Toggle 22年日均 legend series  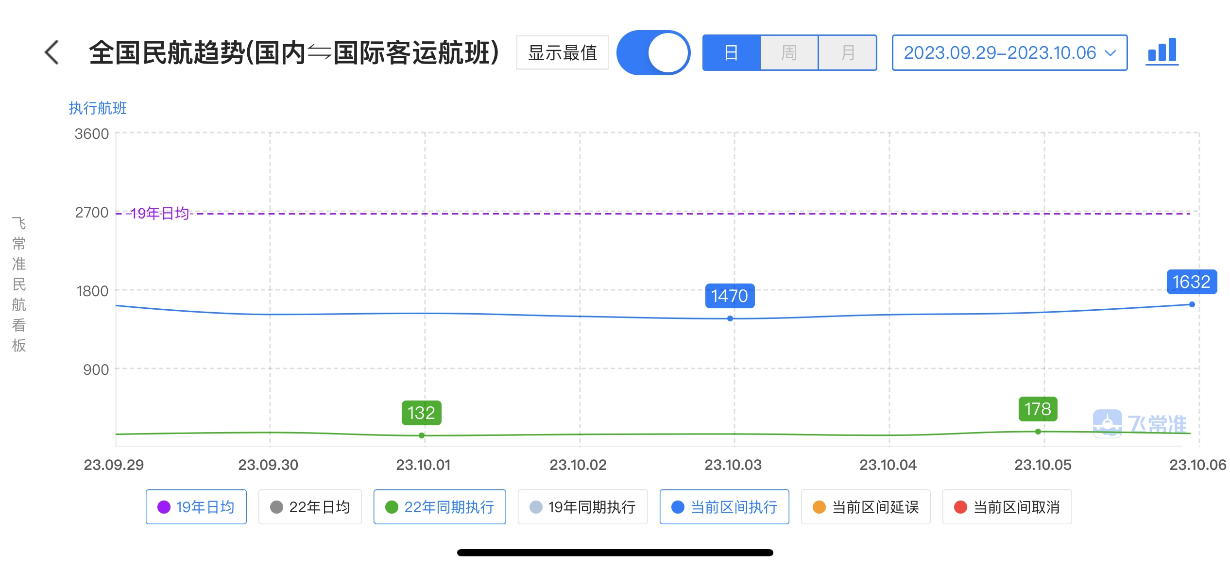pos(310,507)
